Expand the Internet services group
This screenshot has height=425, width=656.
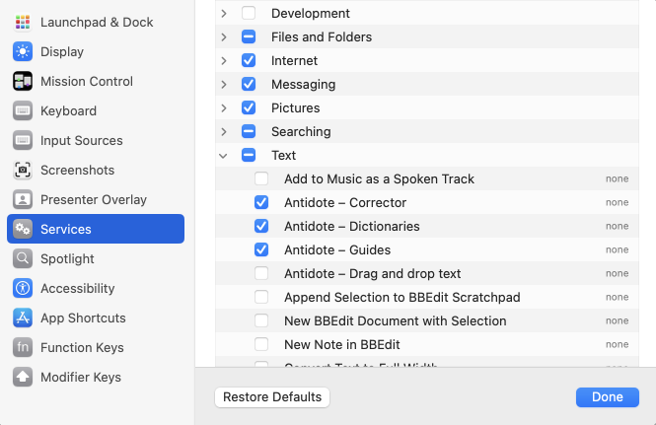pos(224,60)
